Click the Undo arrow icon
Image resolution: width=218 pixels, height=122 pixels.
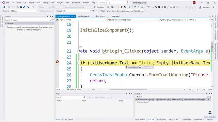(28, 7)
